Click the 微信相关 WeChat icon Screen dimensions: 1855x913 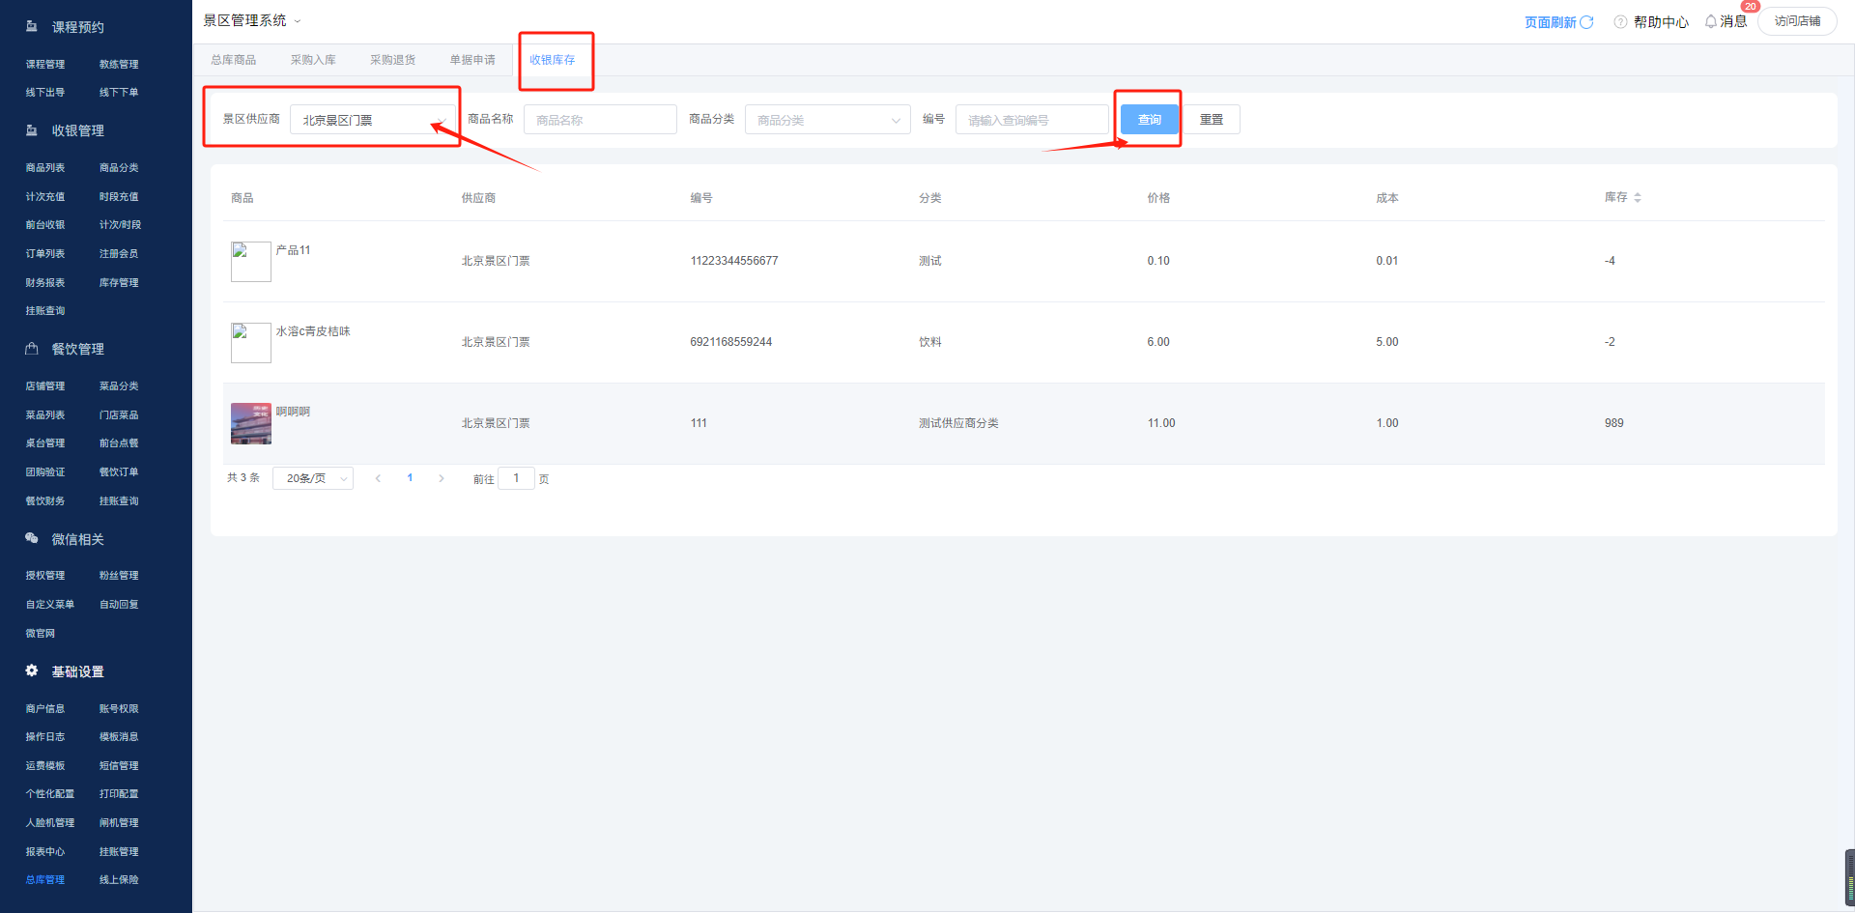[x=32, y=538]
